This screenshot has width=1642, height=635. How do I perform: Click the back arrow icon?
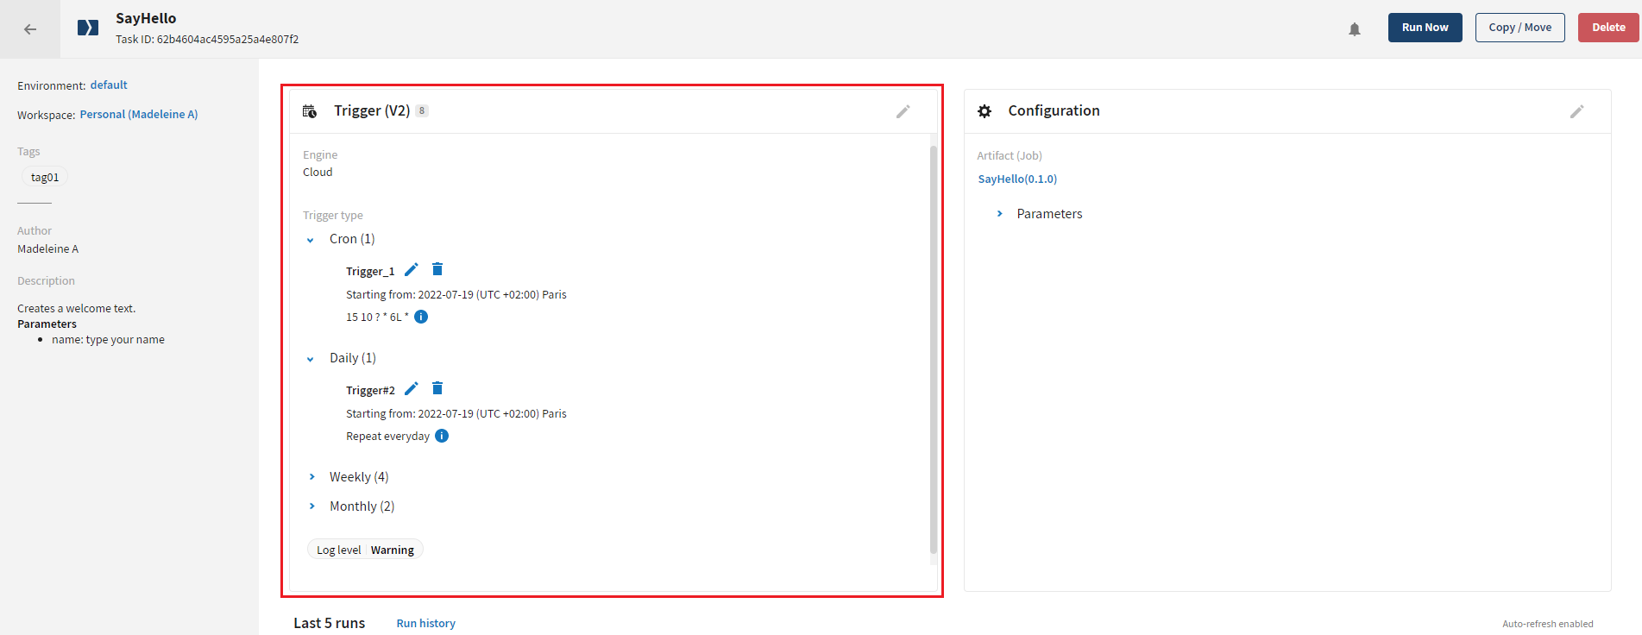coord(30,29)
